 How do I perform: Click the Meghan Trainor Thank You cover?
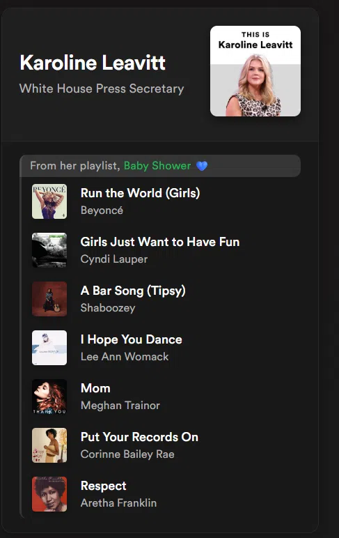pyautogui.click(x=49, y=397)
